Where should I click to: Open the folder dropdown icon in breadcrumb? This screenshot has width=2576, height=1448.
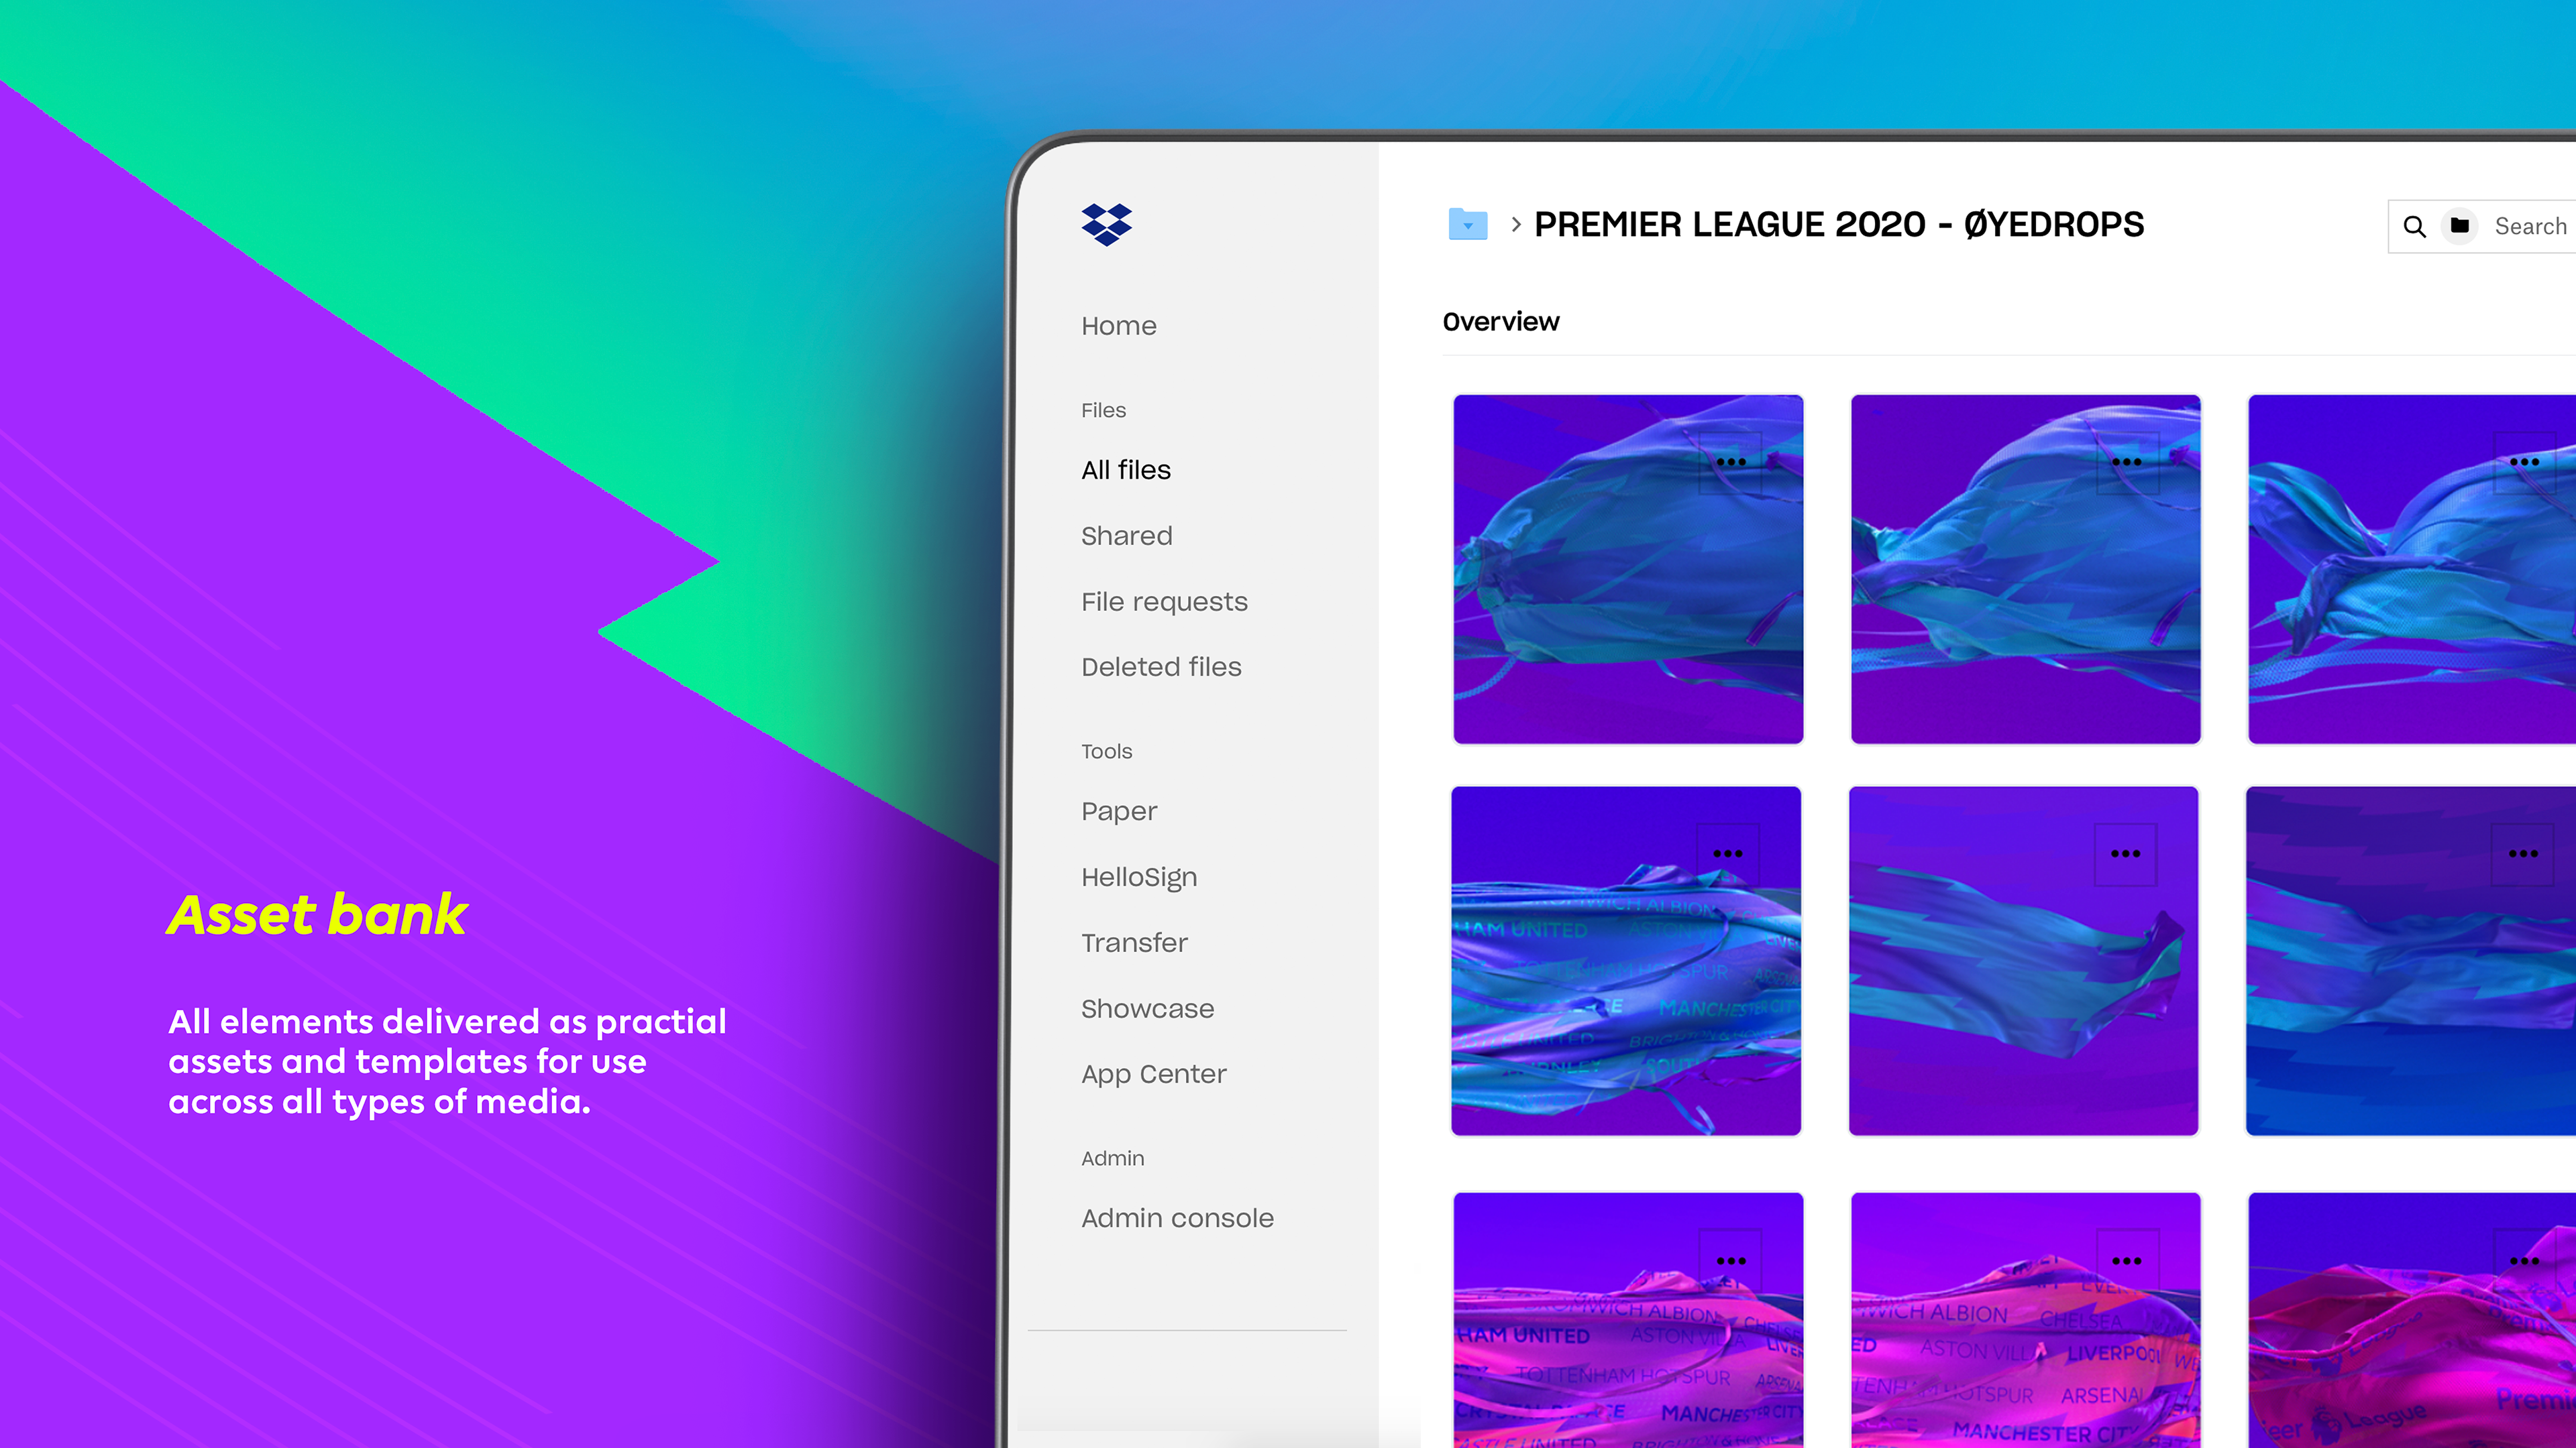1467,225
